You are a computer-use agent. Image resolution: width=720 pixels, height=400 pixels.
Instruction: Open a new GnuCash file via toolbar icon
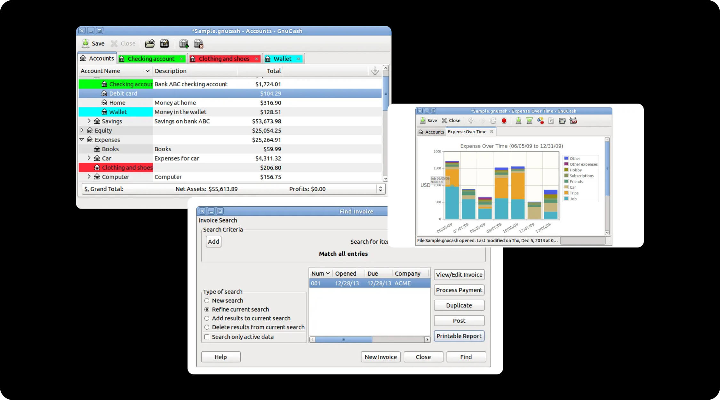150,44
